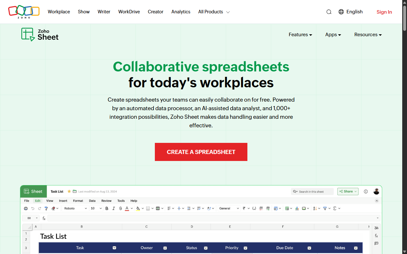
Task: Open the Share button dropdown arrow
Action: (x=355, y=191)
